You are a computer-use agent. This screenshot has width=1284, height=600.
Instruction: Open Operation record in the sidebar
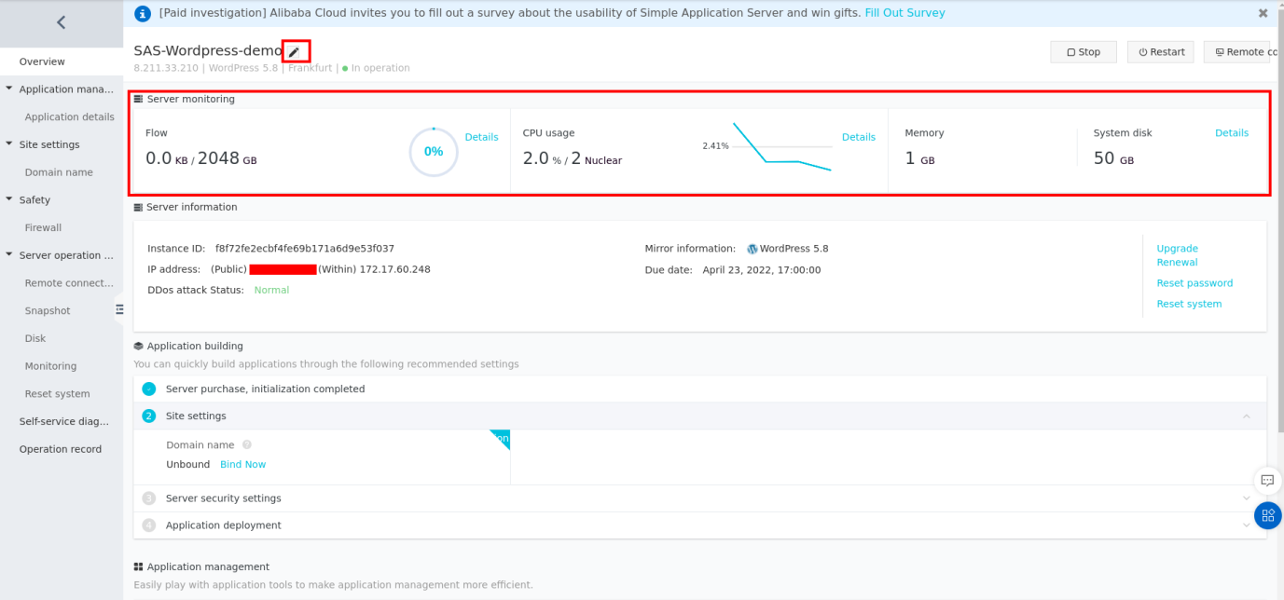[x=62, y=449]
